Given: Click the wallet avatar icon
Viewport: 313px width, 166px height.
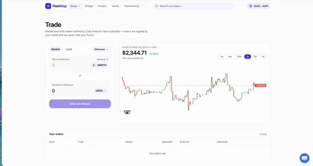Looking at the screenshot, I should coord(250,6).
